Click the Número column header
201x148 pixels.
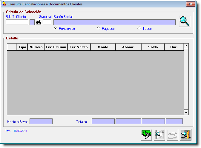(x=36, y=47)
